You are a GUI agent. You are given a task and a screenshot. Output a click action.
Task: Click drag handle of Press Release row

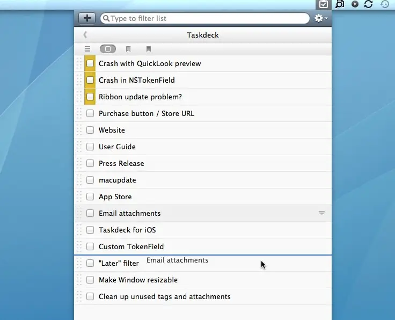pos(79,163)
